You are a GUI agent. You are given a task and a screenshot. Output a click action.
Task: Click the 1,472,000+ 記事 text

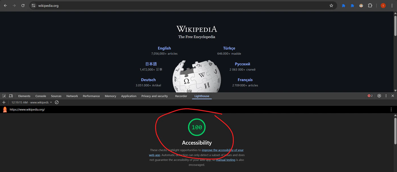pos(151,70)
